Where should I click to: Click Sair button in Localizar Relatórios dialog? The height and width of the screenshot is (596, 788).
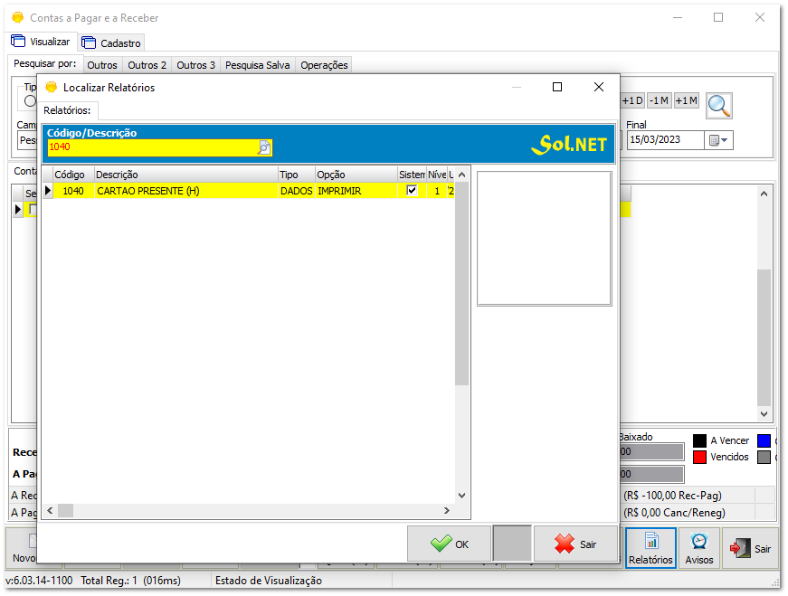(x=576, y=544)
